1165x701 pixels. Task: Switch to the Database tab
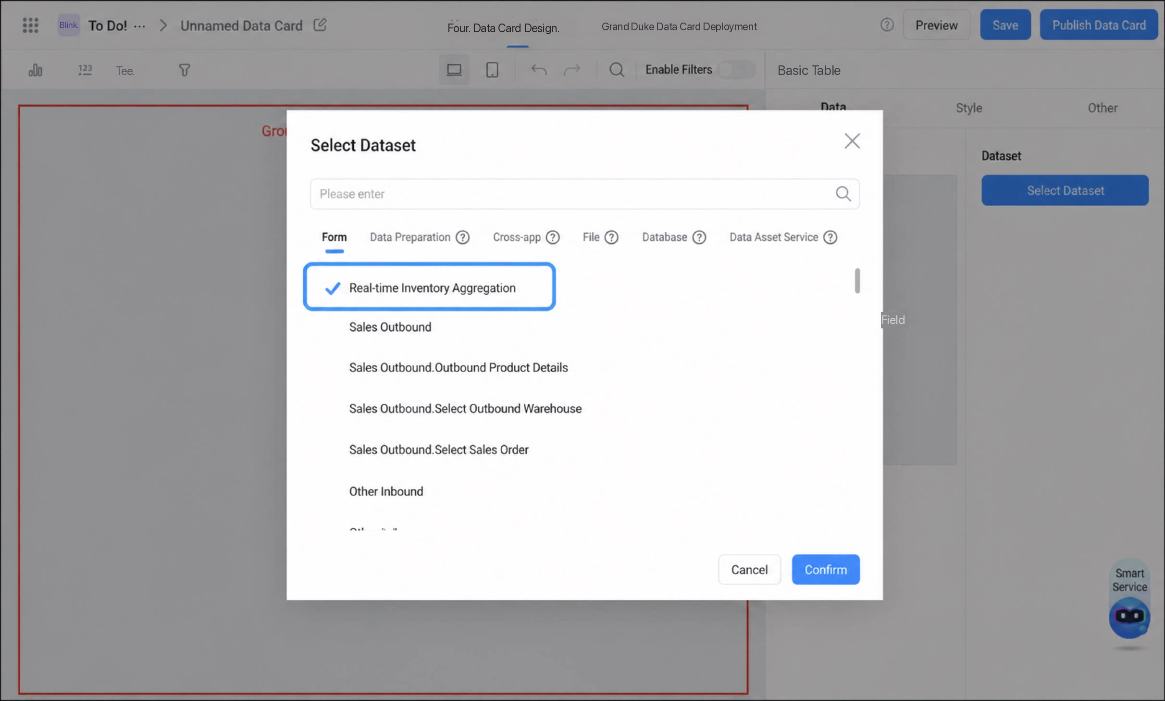pyautogui.click(x=665, y=237)
